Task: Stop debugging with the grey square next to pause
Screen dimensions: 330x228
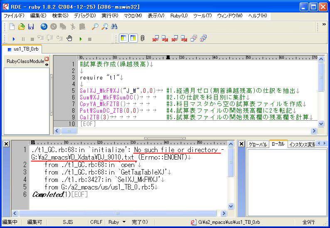Action: (x=32, y=39)
